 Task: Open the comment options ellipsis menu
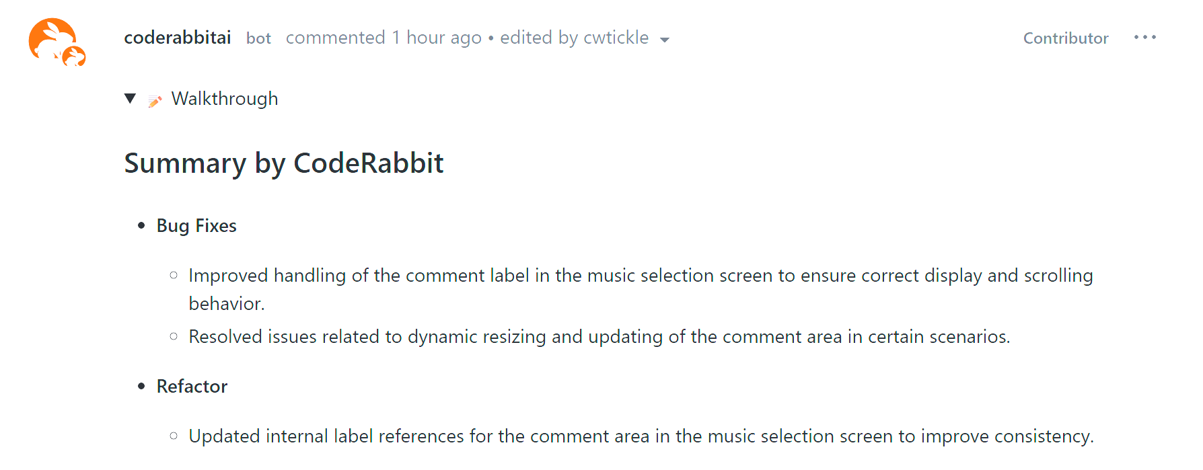pos(1144,38)
